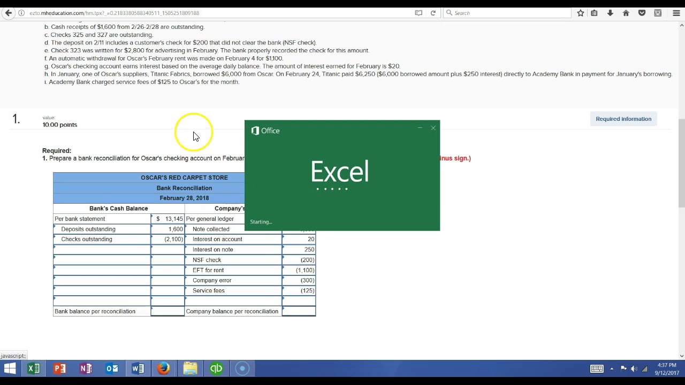Open Company error dropdown cell

pos(233,280)
